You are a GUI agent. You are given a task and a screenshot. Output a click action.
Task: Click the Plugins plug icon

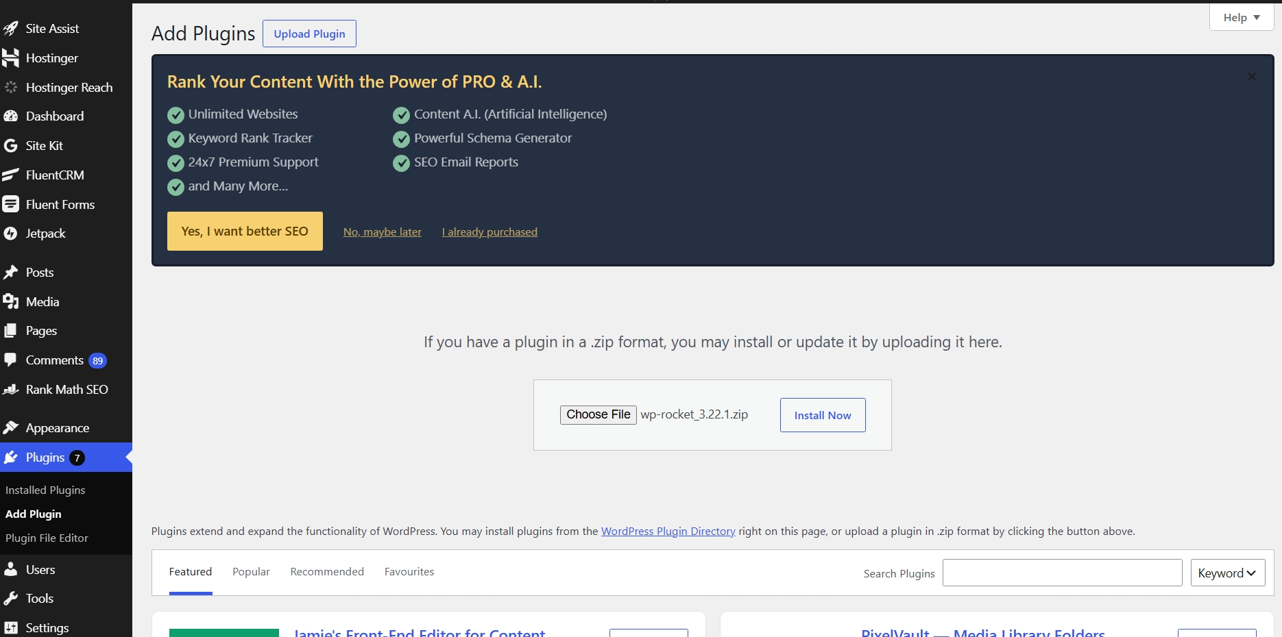click(x=10, y=458)
